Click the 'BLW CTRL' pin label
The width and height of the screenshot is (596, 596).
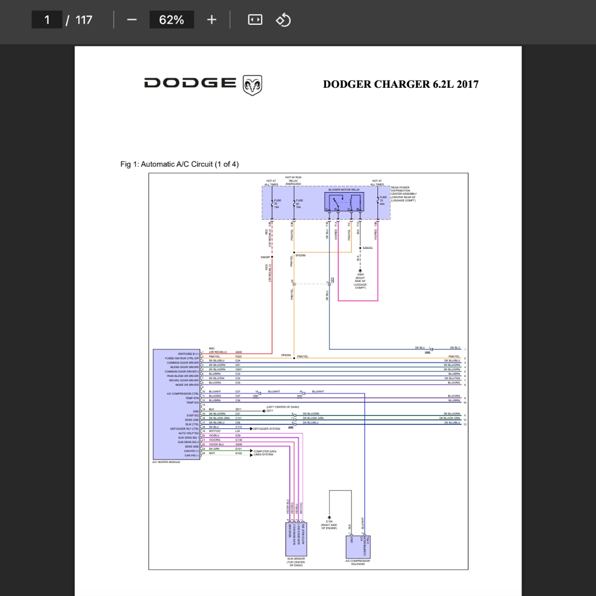point(192,424)
